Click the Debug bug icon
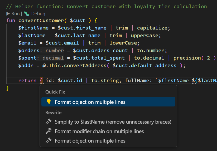 coord(26,14)
